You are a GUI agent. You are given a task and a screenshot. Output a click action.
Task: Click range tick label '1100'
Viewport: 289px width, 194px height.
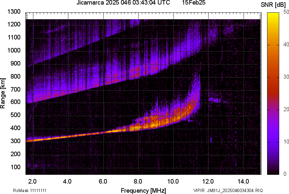coord(14,37)
